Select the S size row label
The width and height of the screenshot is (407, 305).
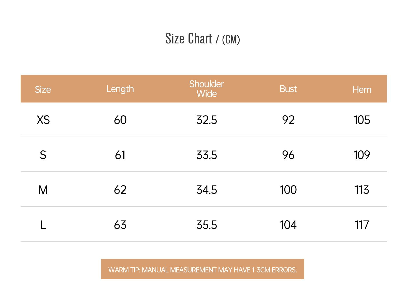coord(43,155)
